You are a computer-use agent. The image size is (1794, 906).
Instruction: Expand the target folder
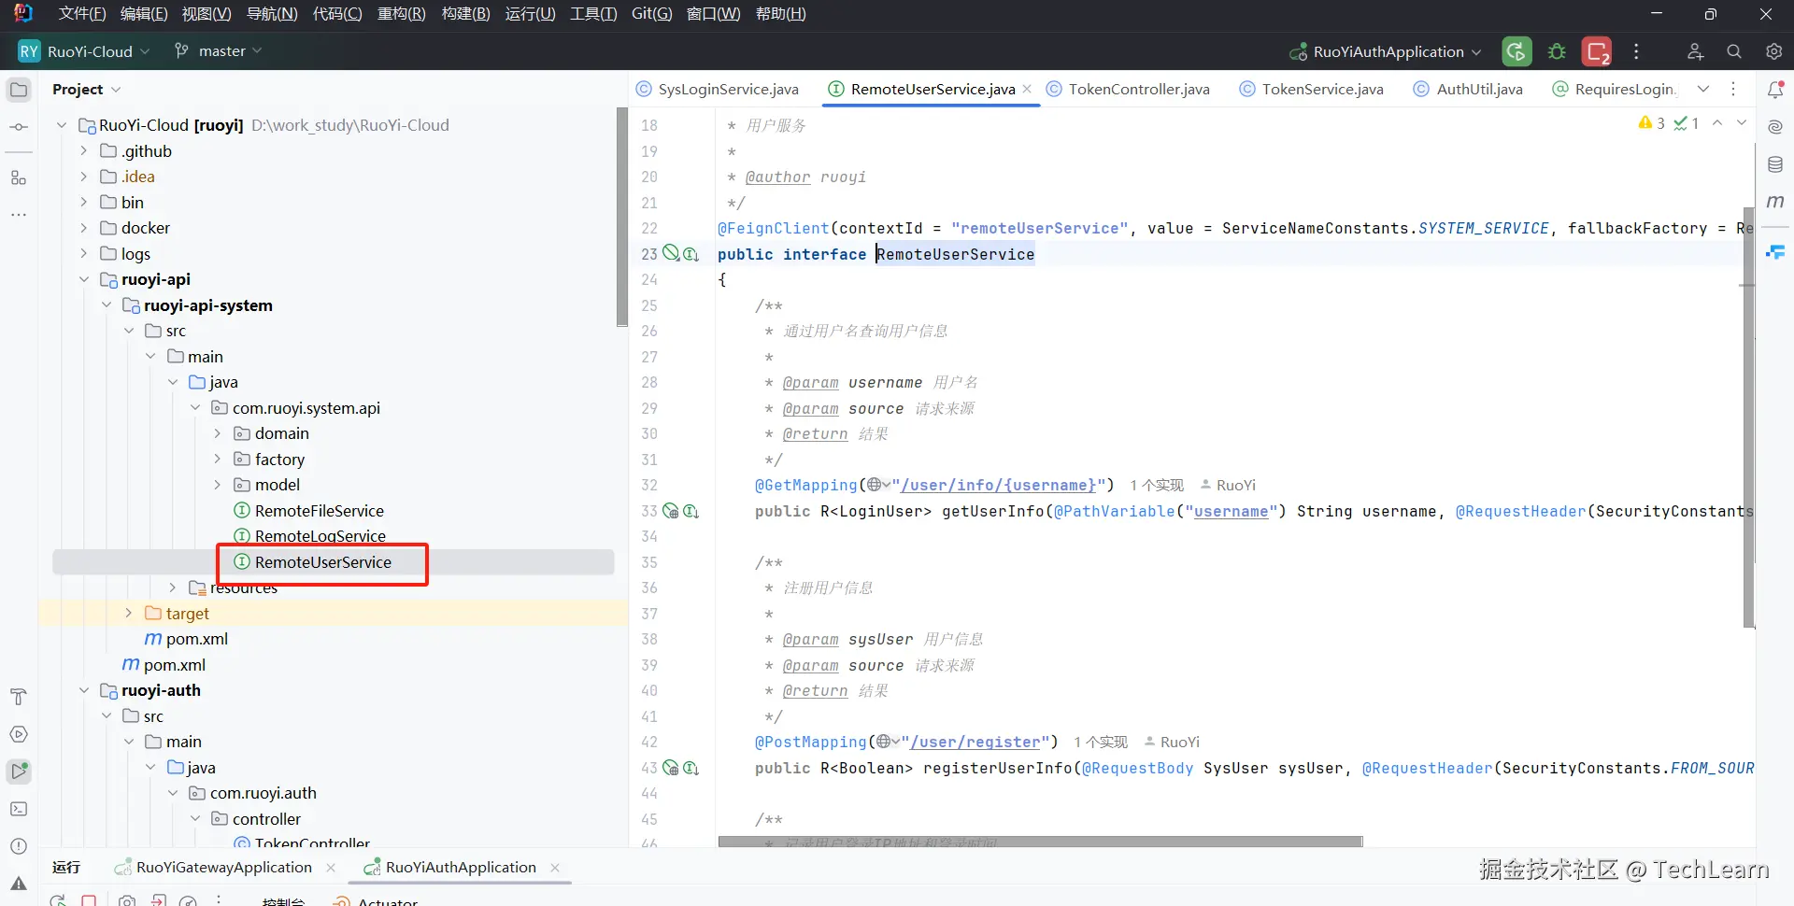point(128,614)
